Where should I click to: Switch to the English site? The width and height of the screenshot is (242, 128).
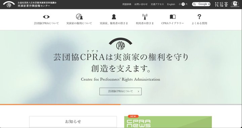(x=171, y=4)
